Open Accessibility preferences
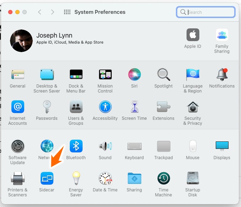The width and height of the screenshot is (241, 207). coord(105,107)
